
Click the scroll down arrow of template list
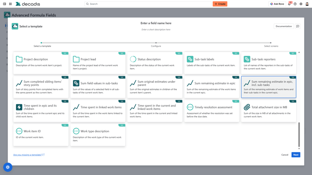[x=299, y=149]
